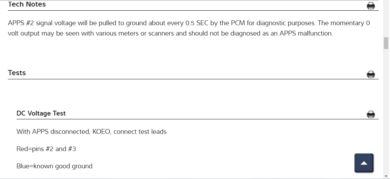Screen dimensions: 390x179
Task: Print the Tech Notes section
Action: pos(371,6)
